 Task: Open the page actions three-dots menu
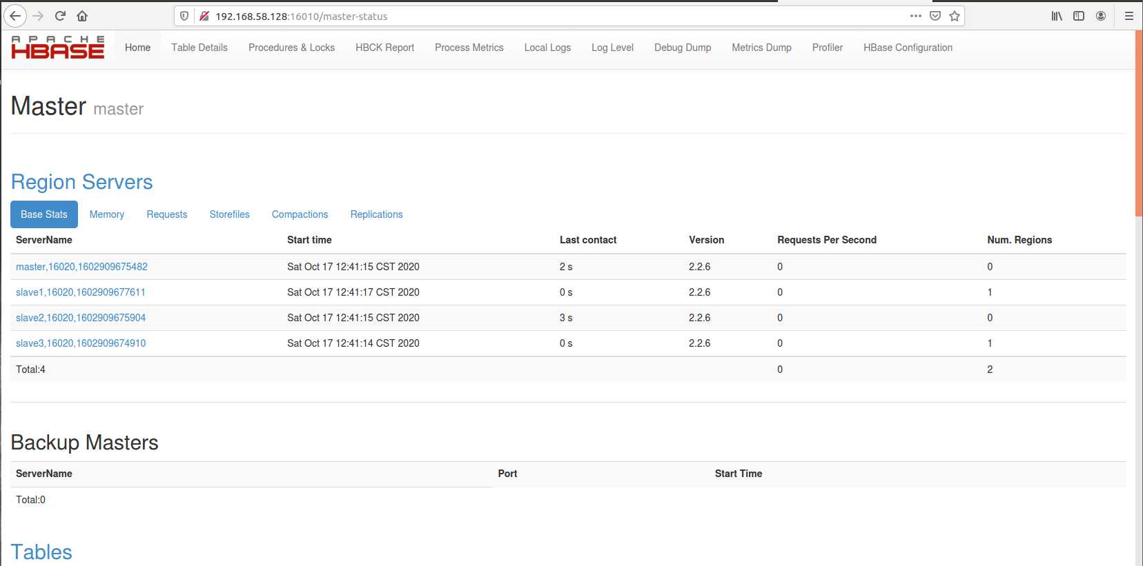(x=916, y=16)
